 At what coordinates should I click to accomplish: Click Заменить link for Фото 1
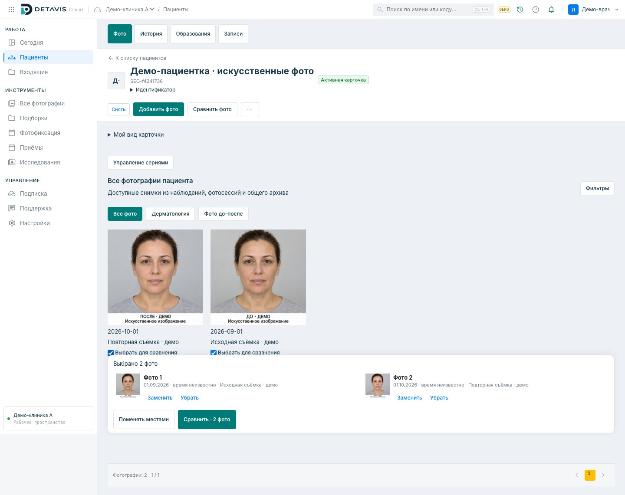coord(160,398)
